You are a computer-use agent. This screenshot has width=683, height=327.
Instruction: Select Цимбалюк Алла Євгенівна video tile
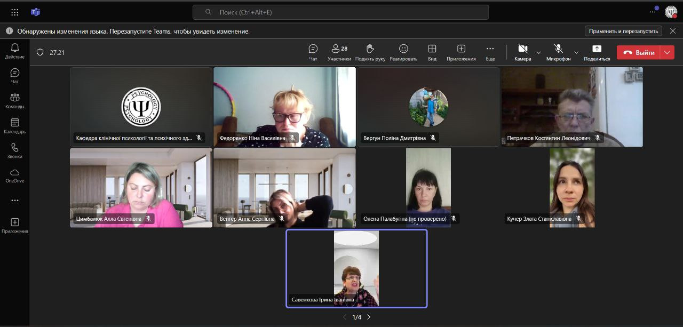[141, 188]
